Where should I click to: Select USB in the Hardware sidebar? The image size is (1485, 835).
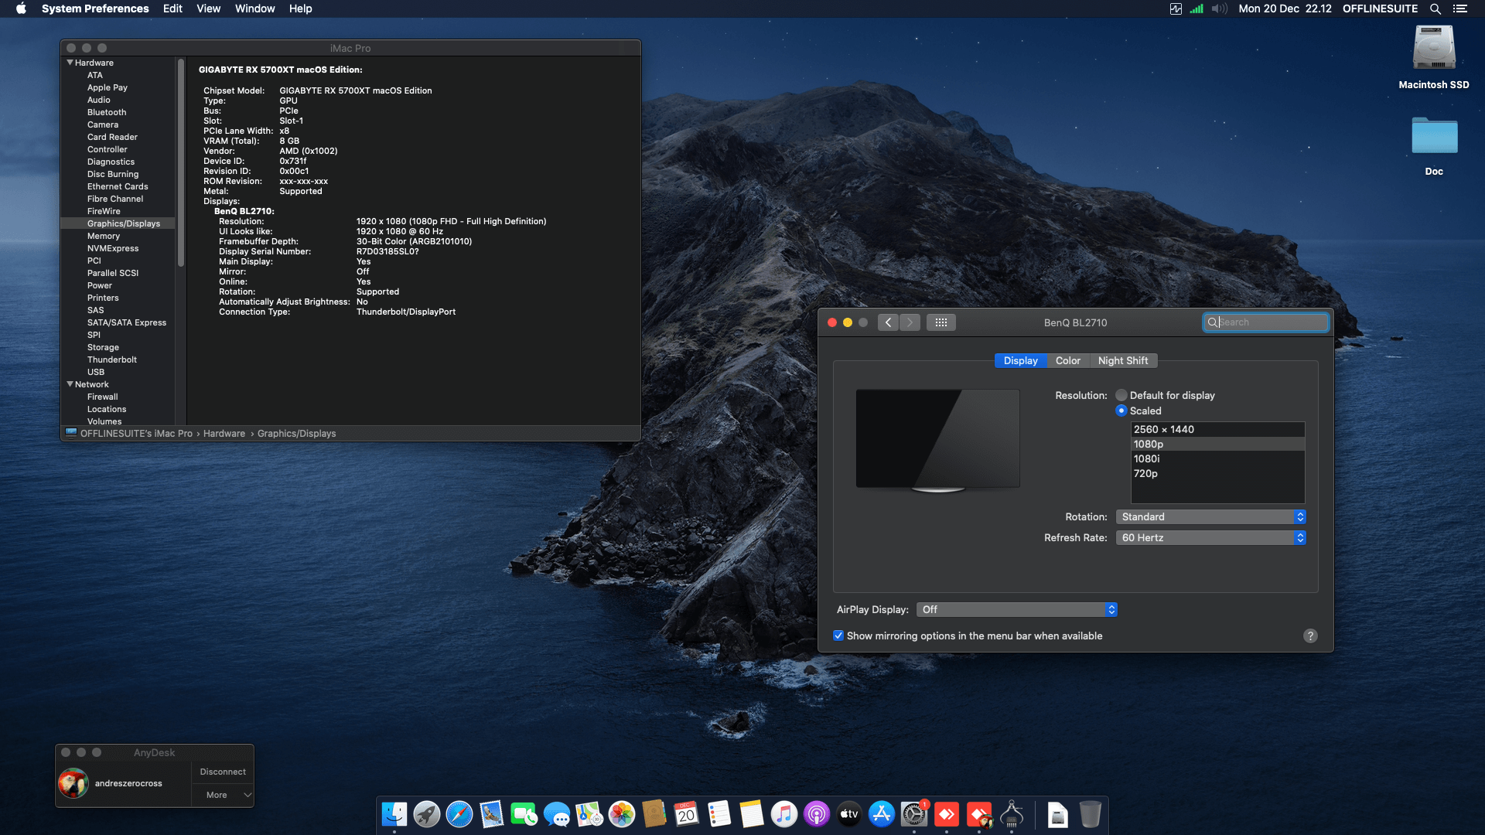click(x=96, y=372)
